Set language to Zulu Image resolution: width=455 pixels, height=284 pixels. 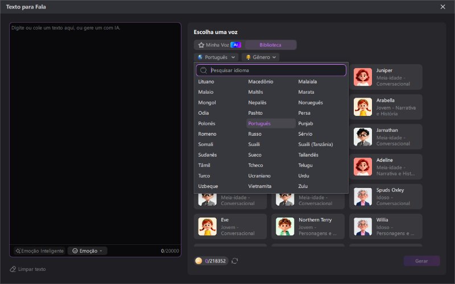(303, 186)
